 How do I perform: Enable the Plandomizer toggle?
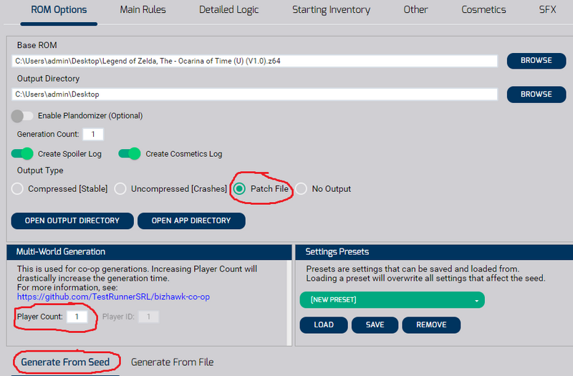click(x=22, y=115)
